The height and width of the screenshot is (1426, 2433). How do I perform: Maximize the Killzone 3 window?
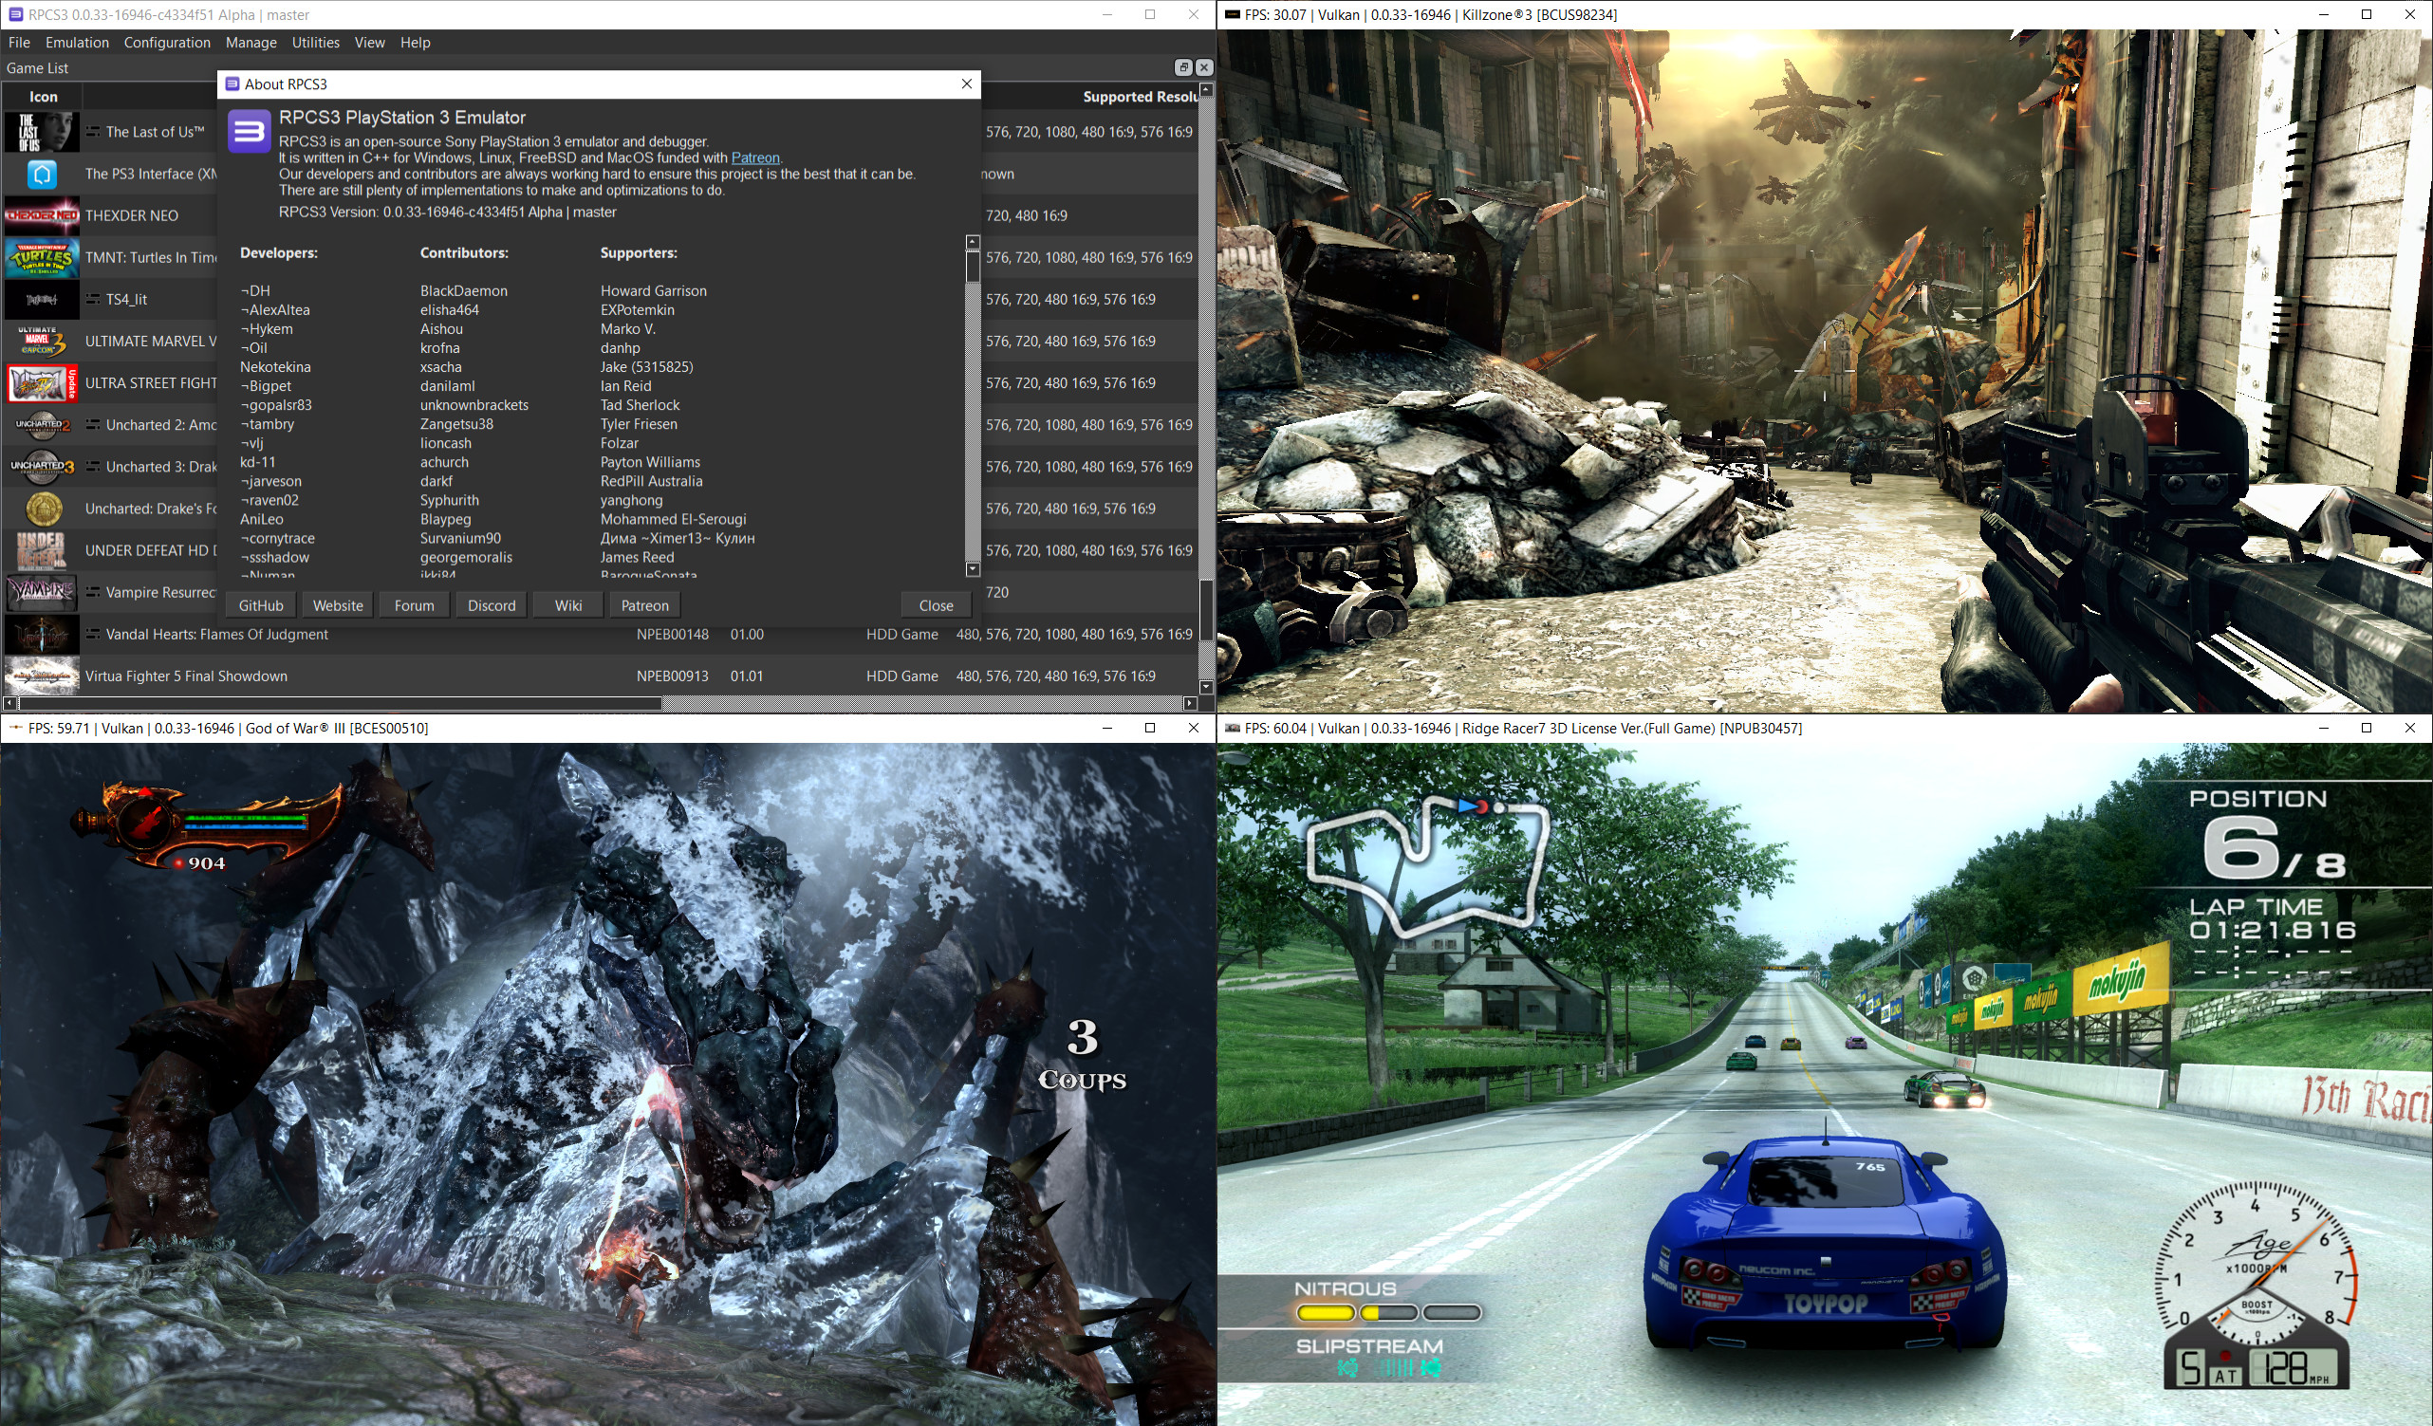coord(2367,14)
